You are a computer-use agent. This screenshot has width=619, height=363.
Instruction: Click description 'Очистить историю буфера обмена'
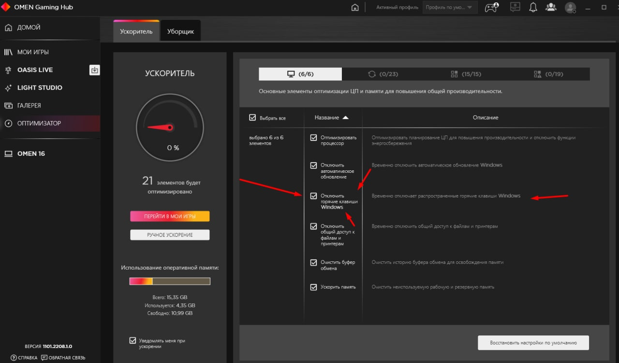(x=438, y=262)
